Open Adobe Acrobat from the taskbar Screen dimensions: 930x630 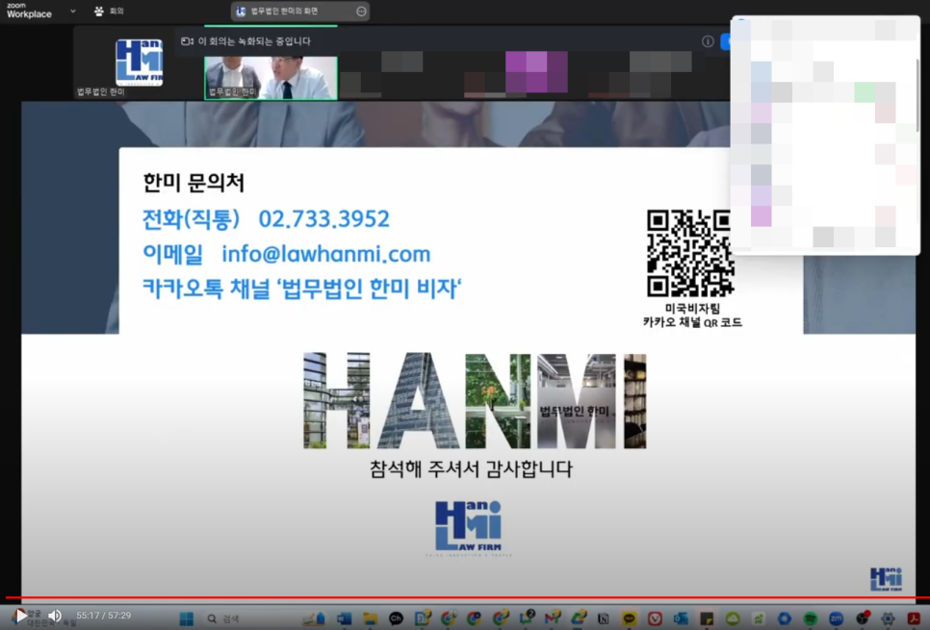coord(914,618)
